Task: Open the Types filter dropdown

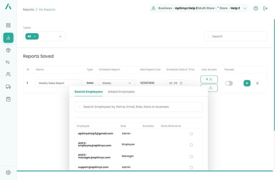Action: [60, 36]
